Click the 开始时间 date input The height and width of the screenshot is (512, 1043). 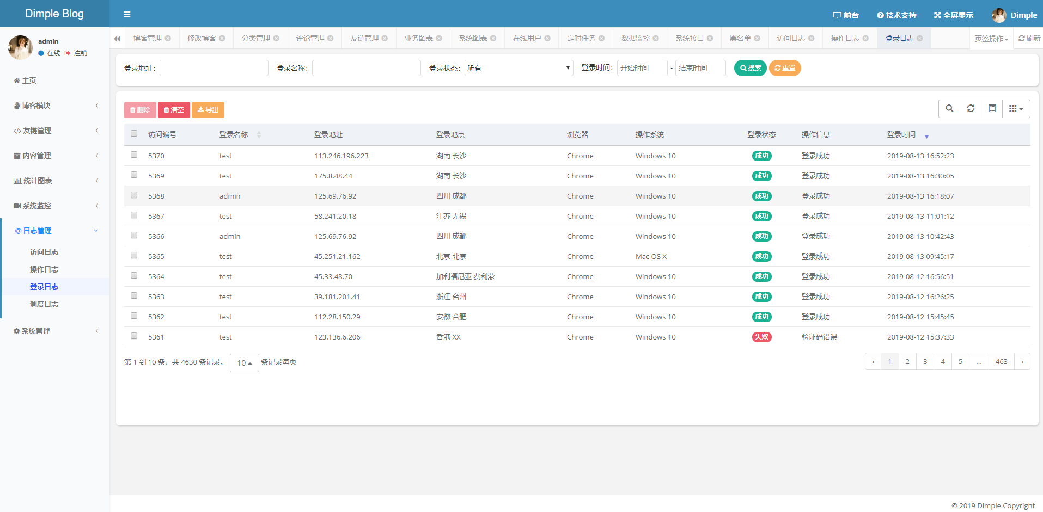642,68
